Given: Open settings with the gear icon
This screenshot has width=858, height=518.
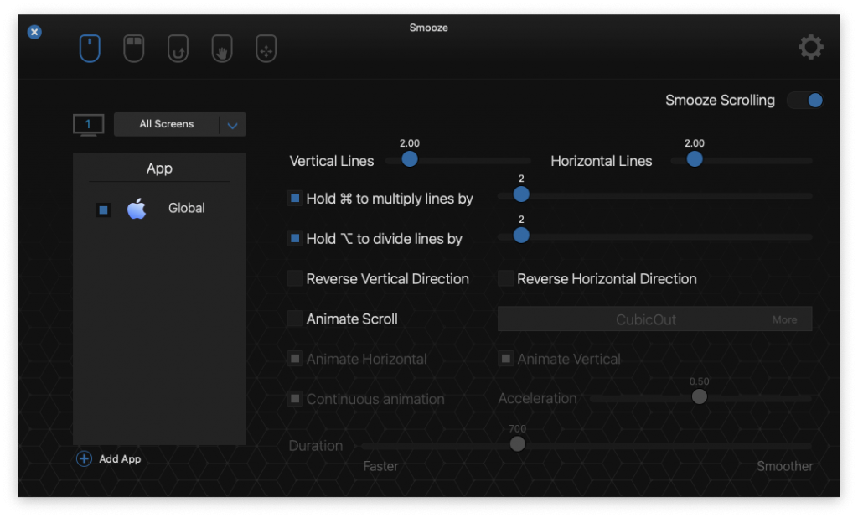Looking at the screenshot, I should click(x=810, y=47).
